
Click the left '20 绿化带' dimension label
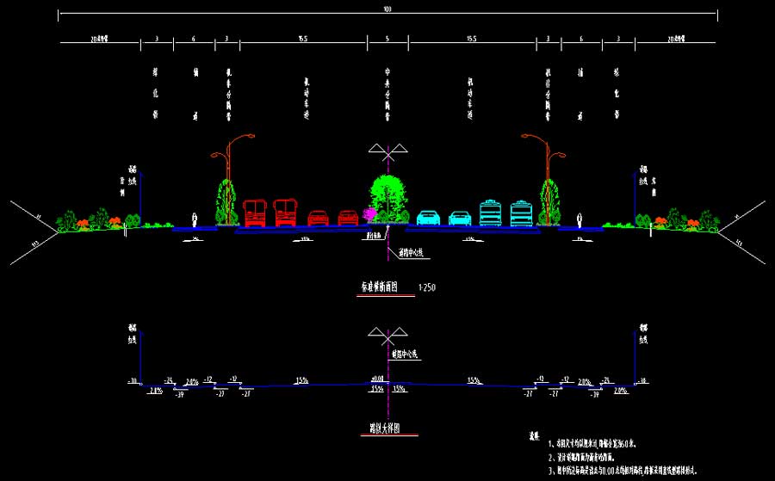pyautogui.click(x=99, y=39)
